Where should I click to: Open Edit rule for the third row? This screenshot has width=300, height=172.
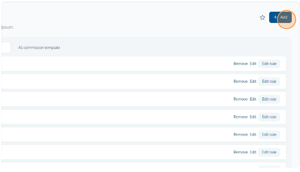[269, 99]
